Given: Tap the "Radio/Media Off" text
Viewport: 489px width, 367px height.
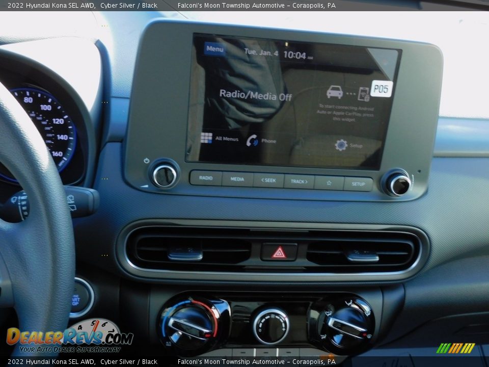Looking at the screenshot, I should pos(256,95).
